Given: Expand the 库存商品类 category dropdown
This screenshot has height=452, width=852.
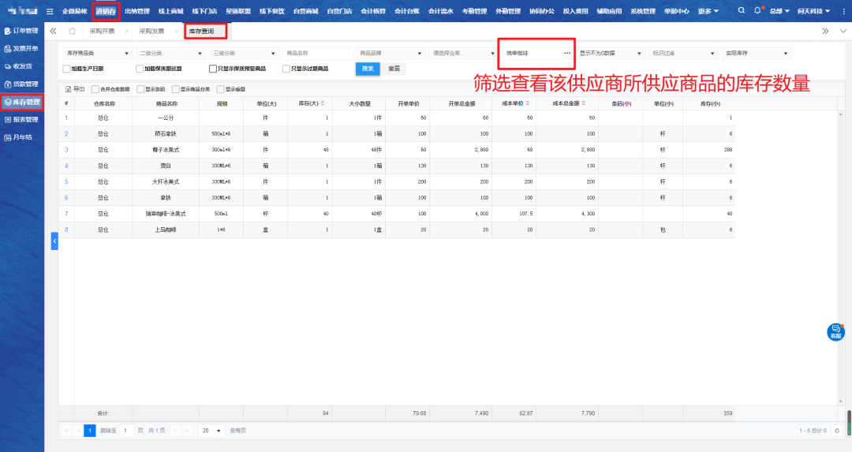Looking at the screenshot, I should (x=97, y=53).
